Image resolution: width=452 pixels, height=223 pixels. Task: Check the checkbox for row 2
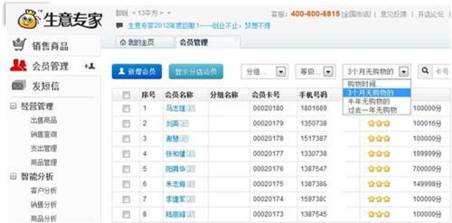point(126,124)
